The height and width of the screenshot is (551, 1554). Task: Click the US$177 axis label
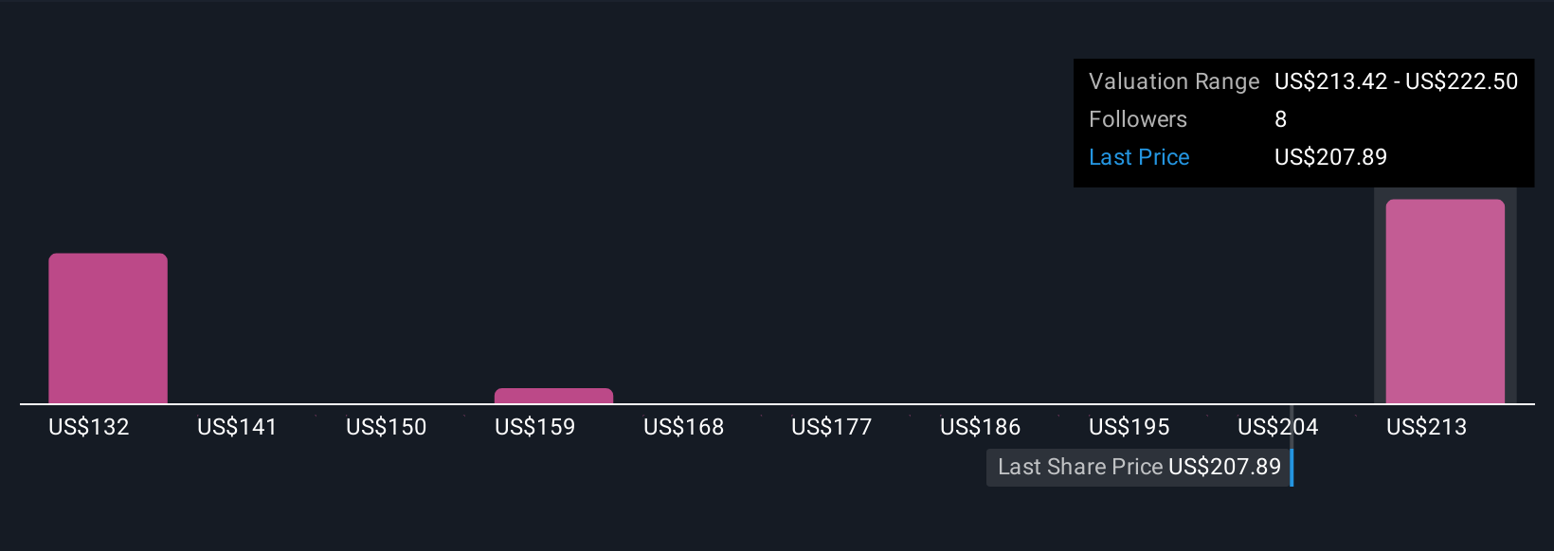832,427
